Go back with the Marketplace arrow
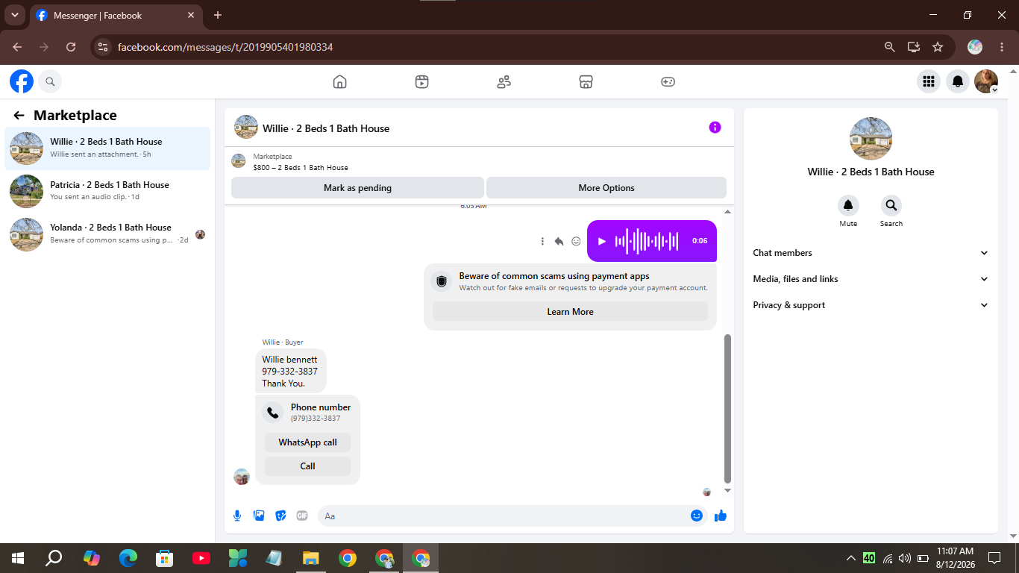 (19, 116)
